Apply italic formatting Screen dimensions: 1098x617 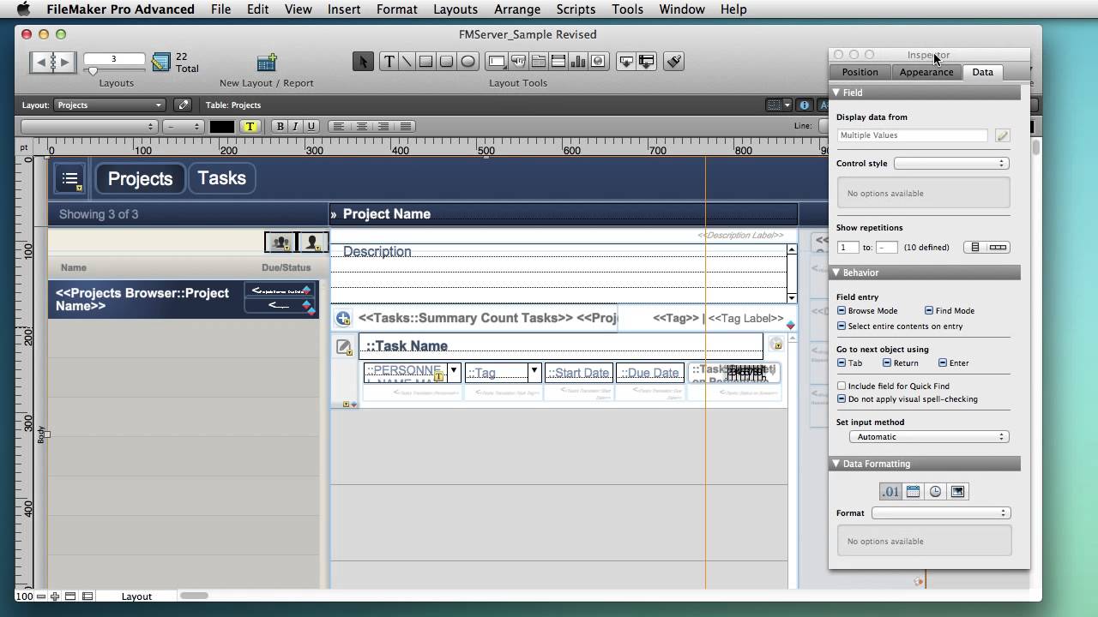click(295, 126)
